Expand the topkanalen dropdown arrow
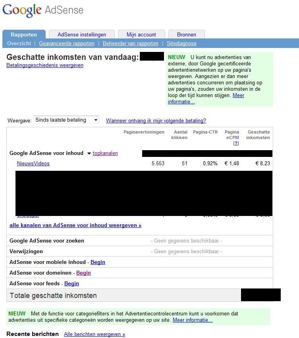The image size is (299, 338). [x=89, y=153]
